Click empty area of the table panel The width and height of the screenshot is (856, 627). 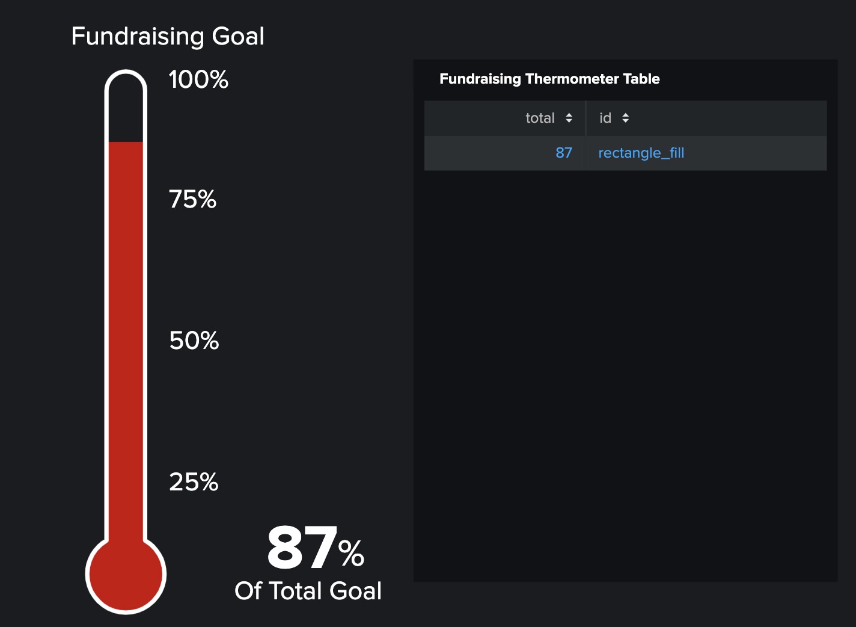625,373
